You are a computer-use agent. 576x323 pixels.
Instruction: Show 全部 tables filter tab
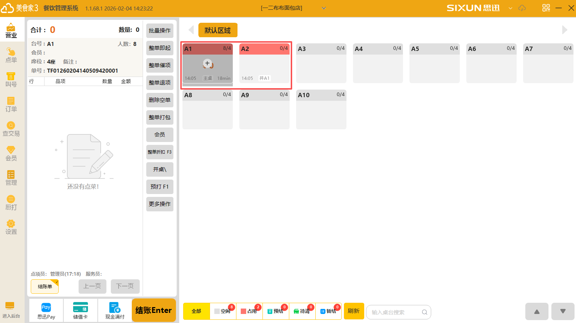tap(196, 311)
